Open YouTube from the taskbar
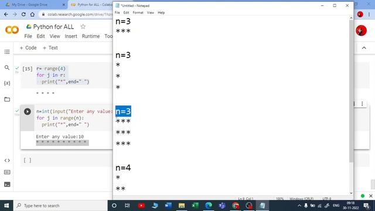 pos(141,206)
